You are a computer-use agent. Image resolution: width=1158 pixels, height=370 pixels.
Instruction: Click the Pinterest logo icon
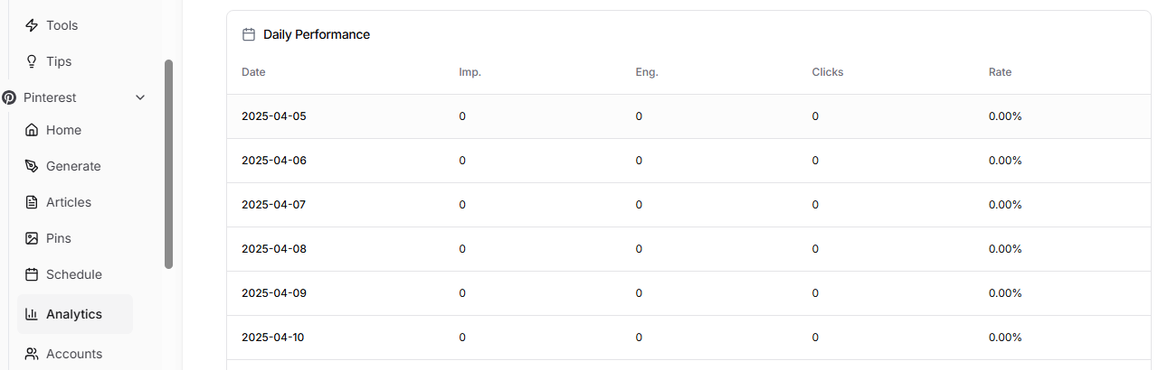point(9,97)
